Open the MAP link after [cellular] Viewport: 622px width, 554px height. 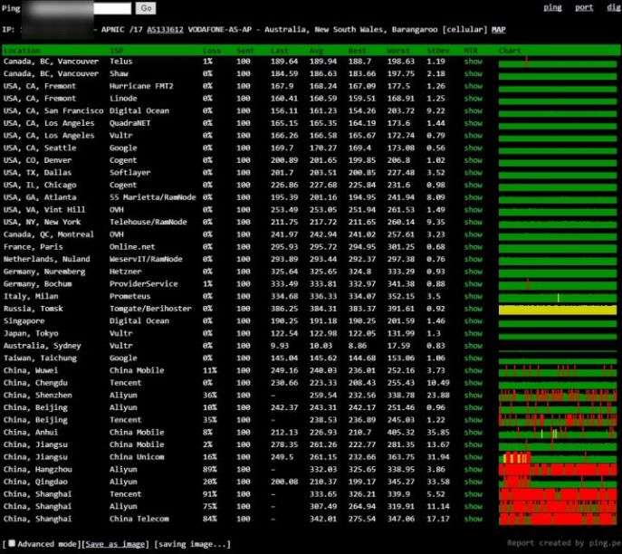(x=498, y=29)
